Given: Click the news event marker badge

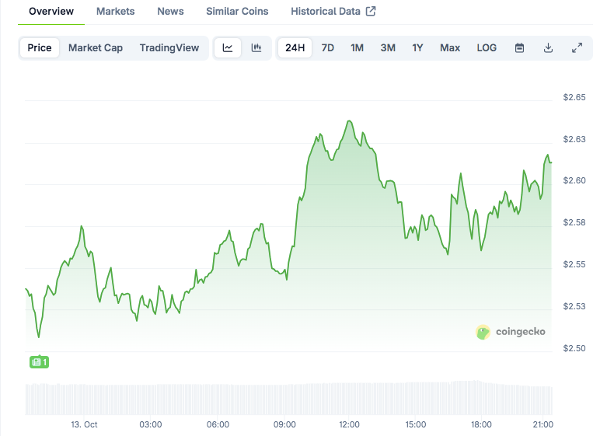Looking at the screenshot, I should [39, 362].
